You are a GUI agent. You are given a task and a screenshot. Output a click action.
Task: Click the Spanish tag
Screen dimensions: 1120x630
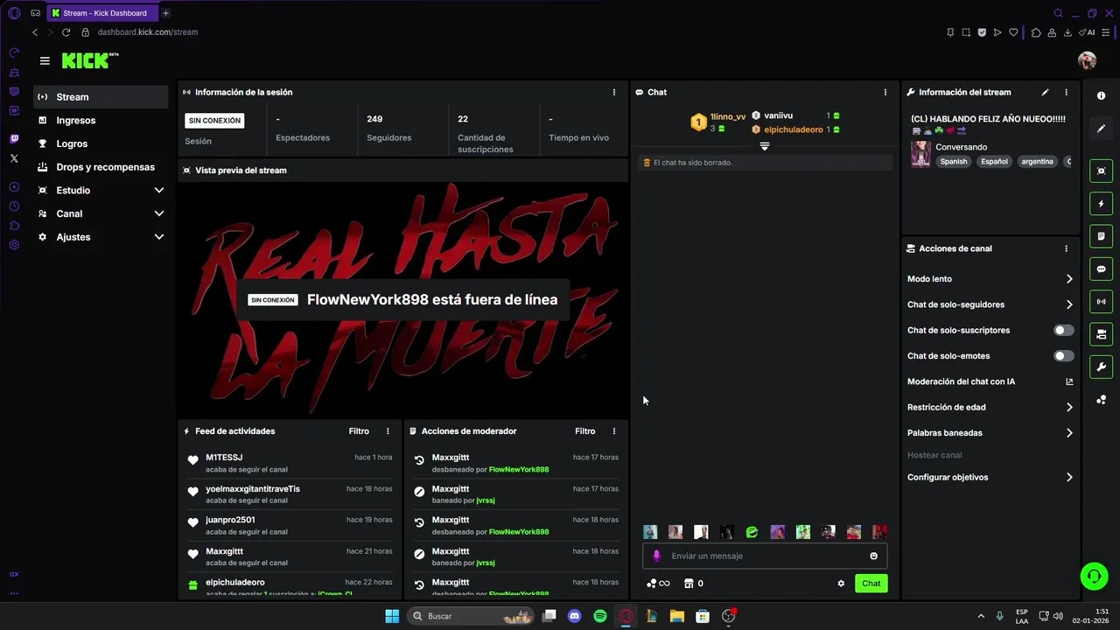click(954, 162)
